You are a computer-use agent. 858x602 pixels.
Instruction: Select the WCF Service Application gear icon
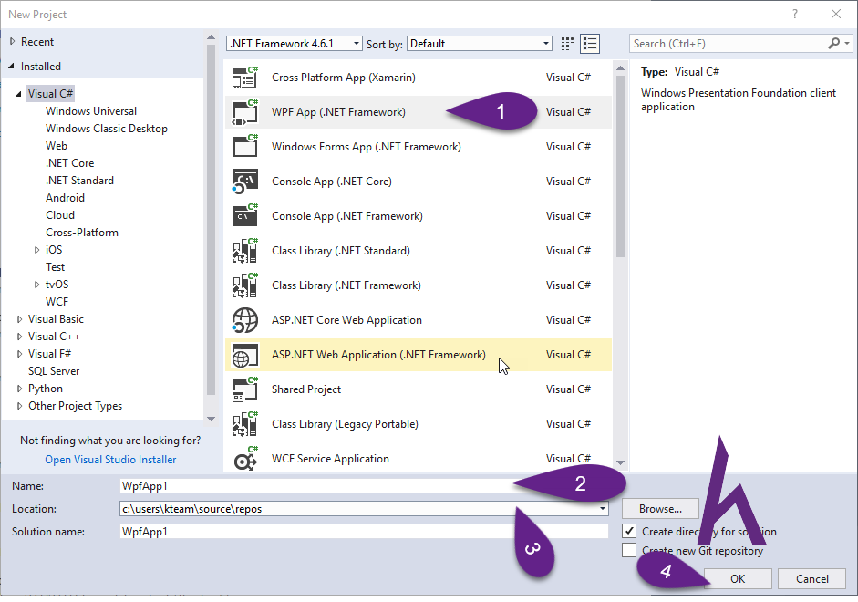pyautogui.click(x=244, y=459)
